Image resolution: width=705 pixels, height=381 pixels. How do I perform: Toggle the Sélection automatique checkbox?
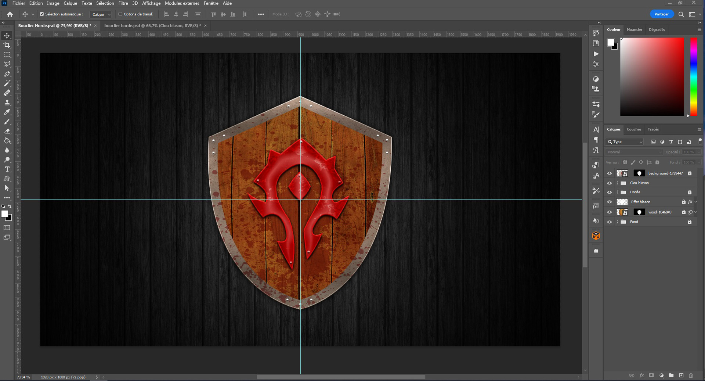point(42,14)
